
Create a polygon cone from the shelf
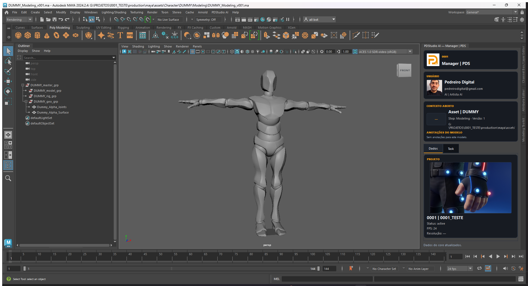[47, 35]
